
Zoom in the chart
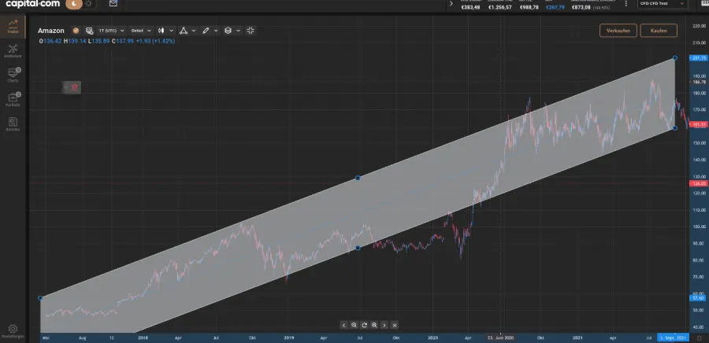click(x=374, y=325)
